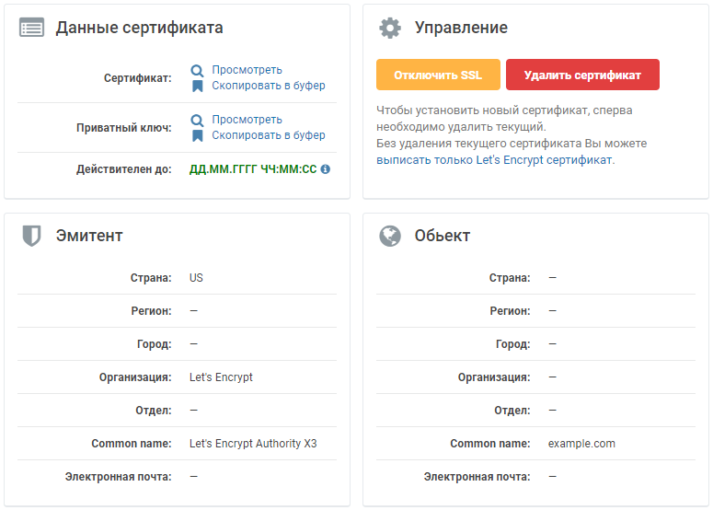The height and width of the screenshot is (510, 713).
Task: Click the info icon next to expiration date
Action: tap(325, 169)
